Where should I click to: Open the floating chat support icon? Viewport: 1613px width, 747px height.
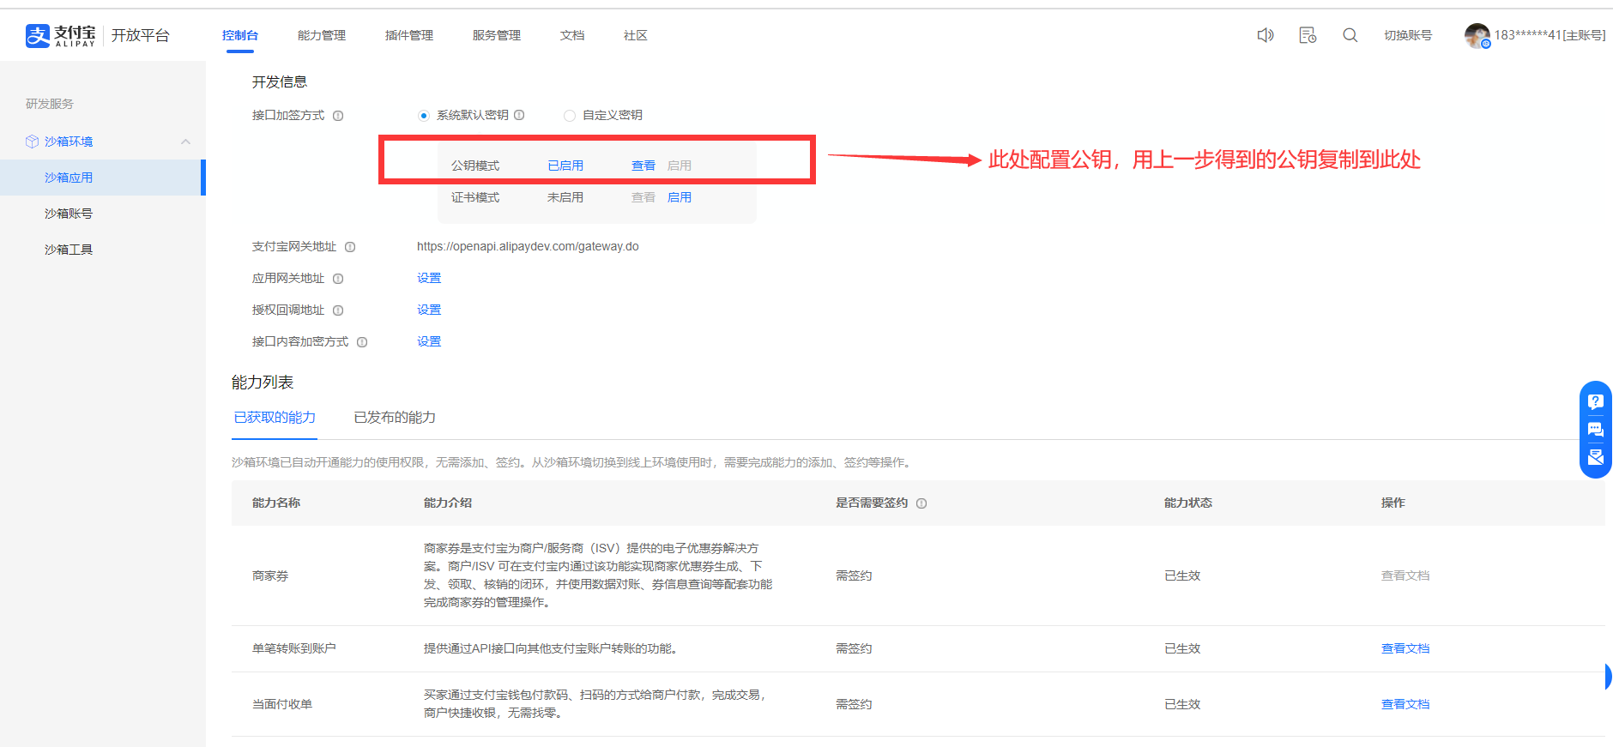point(1595,430)
